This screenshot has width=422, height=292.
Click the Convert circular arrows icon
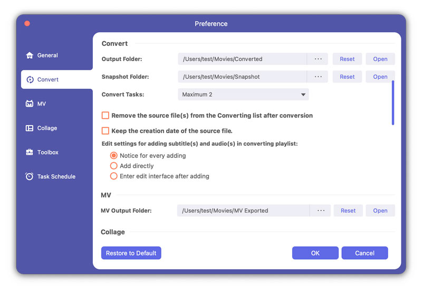30,80
